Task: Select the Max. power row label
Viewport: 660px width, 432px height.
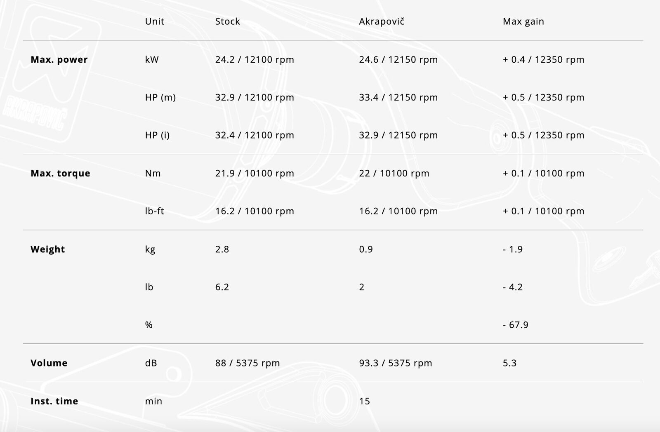Action: (59, 60)
